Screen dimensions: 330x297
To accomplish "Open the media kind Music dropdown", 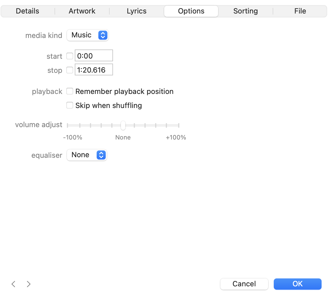I will pos(87,35).
